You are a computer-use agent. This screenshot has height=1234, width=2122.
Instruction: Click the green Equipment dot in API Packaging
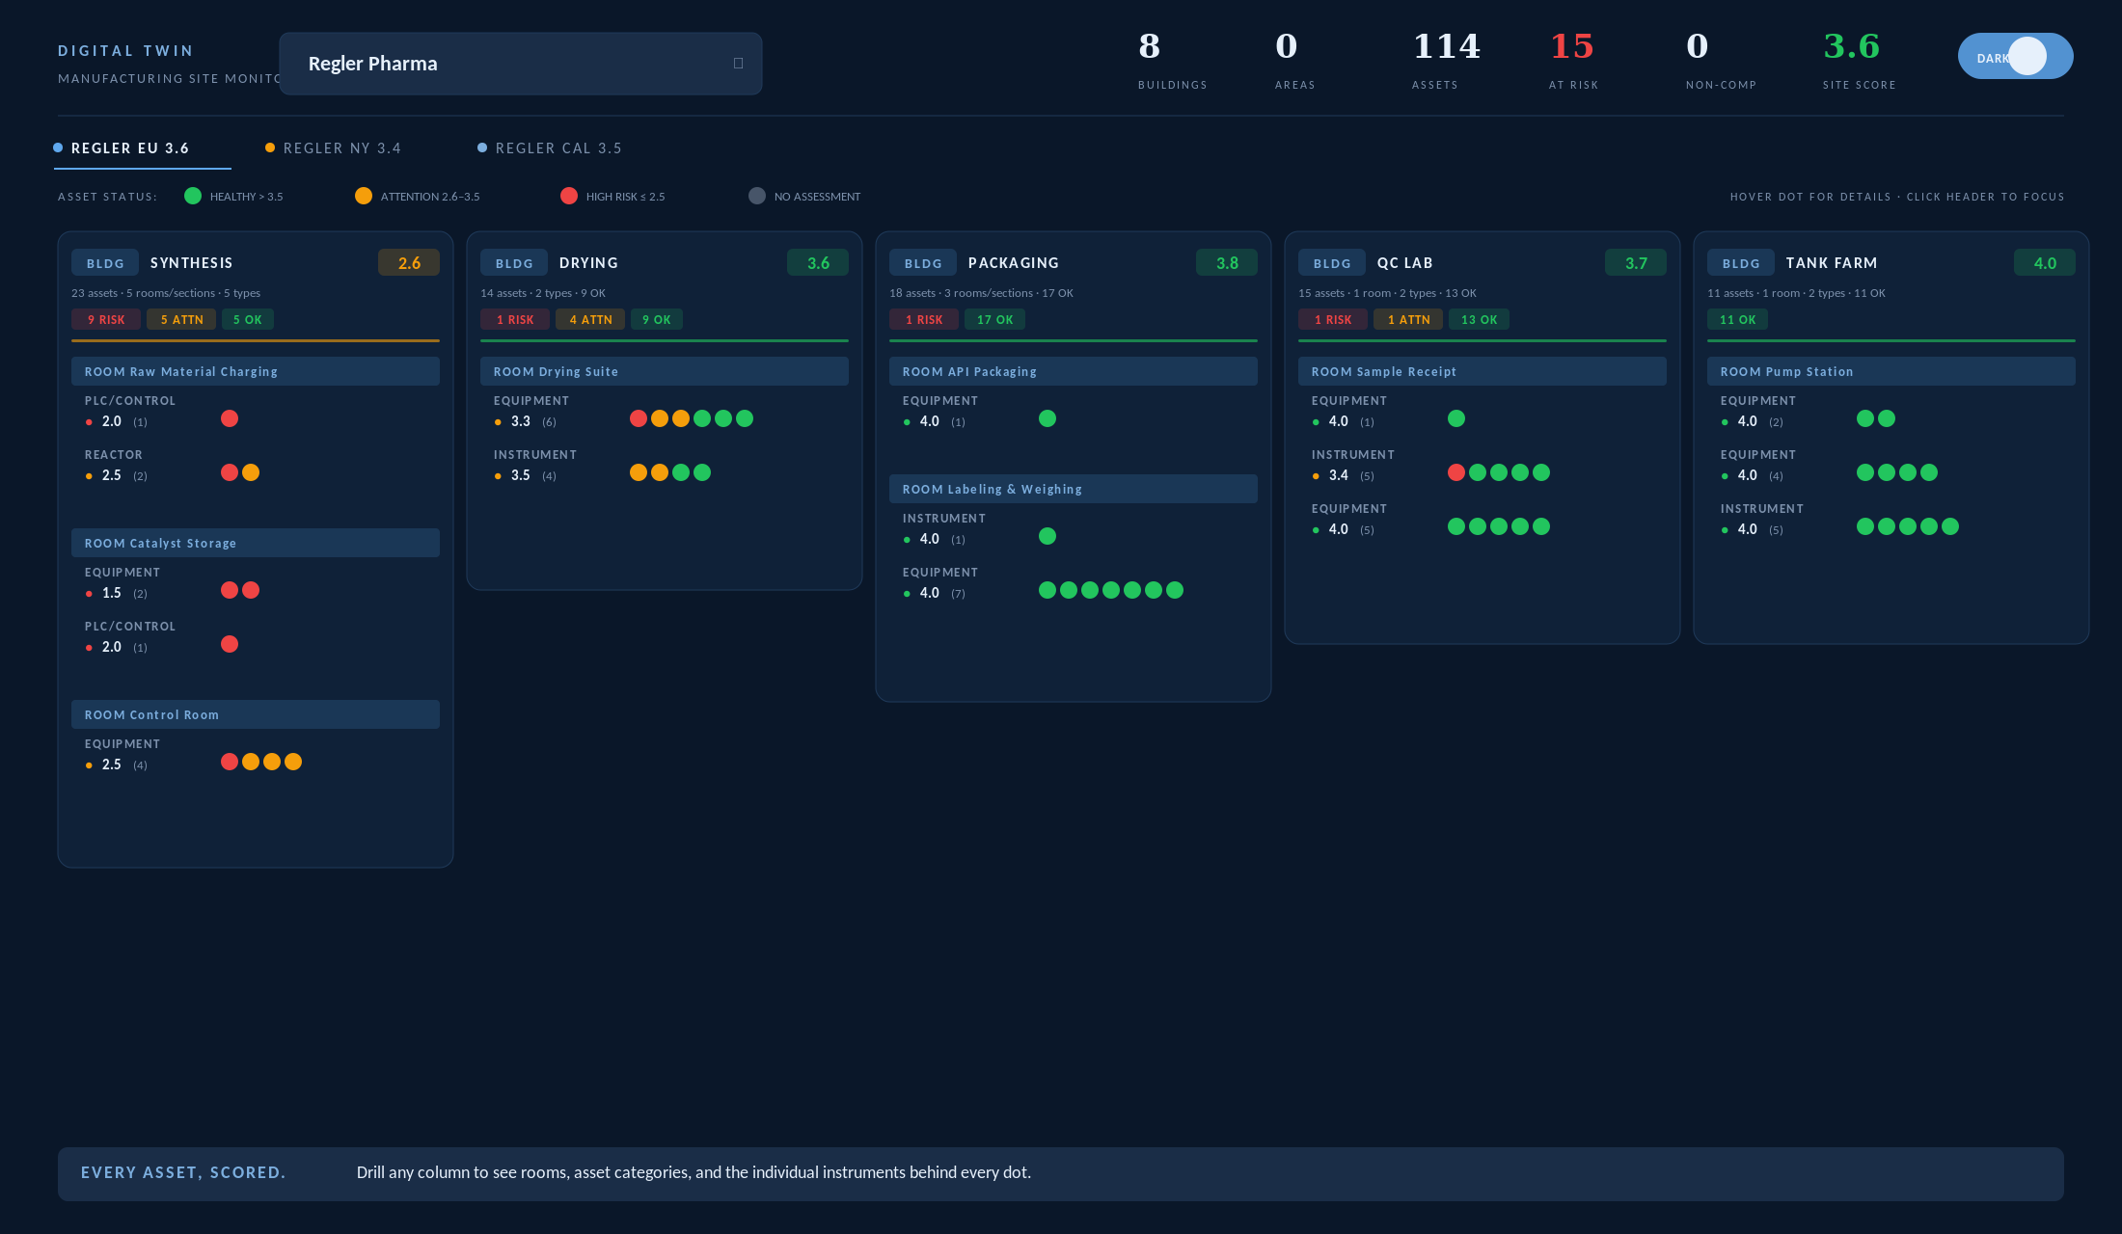tap(1047, 418)
